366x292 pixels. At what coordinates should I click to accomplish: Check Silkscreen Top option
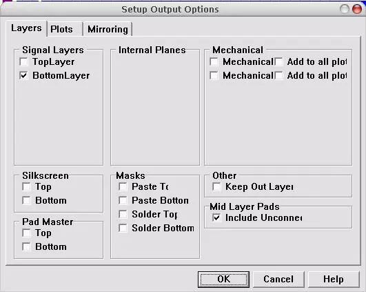click(x=26, y=187)
